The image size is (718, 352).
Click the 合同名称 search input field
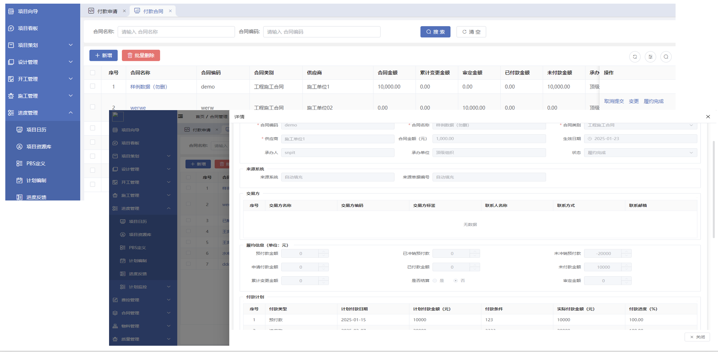(176, 32)
